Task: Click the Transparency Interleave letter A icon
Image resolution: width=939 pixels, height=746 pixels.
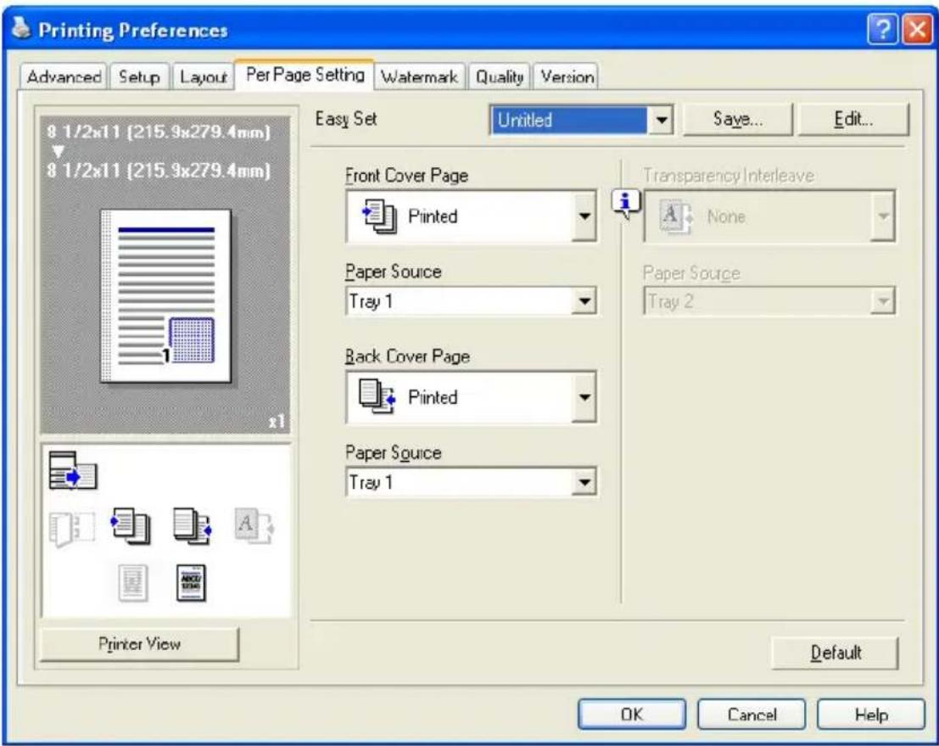Action: pyautogui.click(x=675, y=216)
